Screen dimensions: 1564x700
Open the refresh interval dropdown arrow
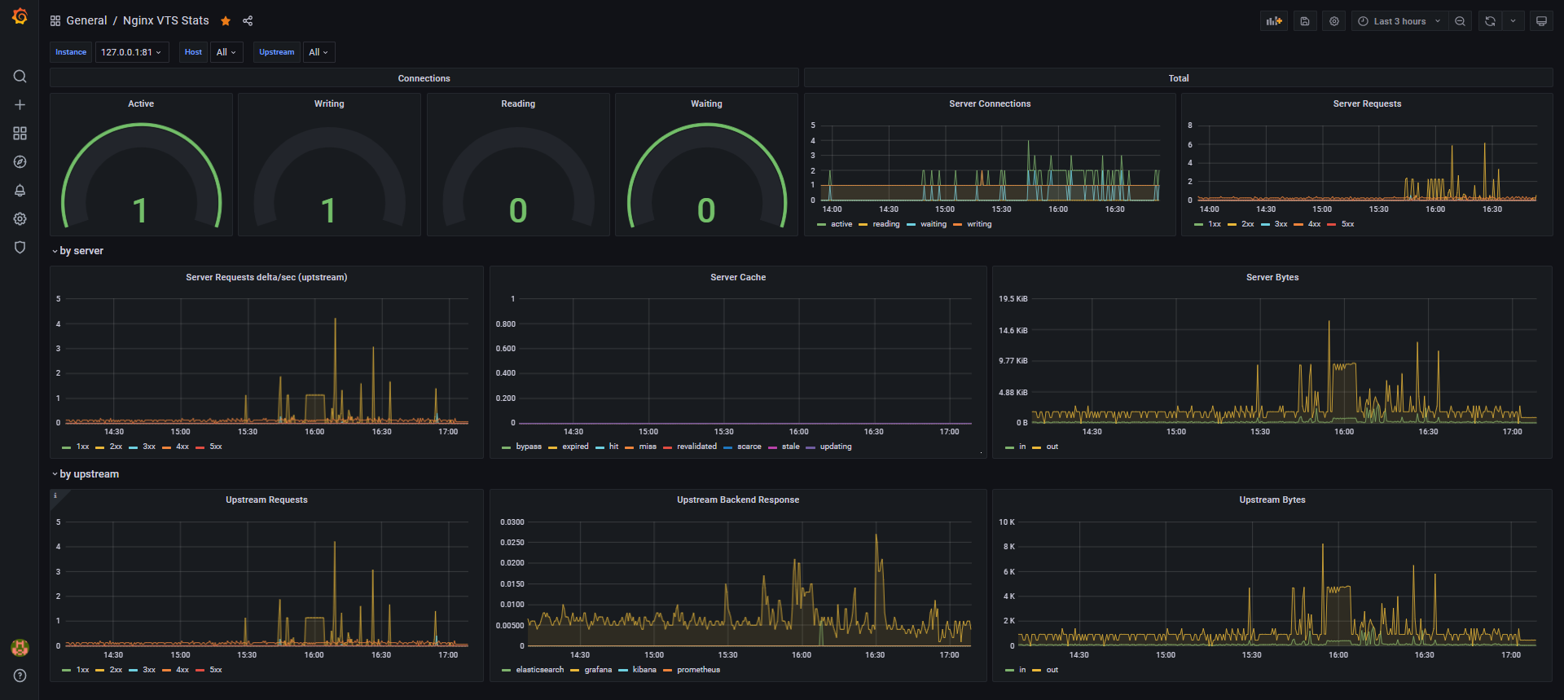click(1513, 21)
